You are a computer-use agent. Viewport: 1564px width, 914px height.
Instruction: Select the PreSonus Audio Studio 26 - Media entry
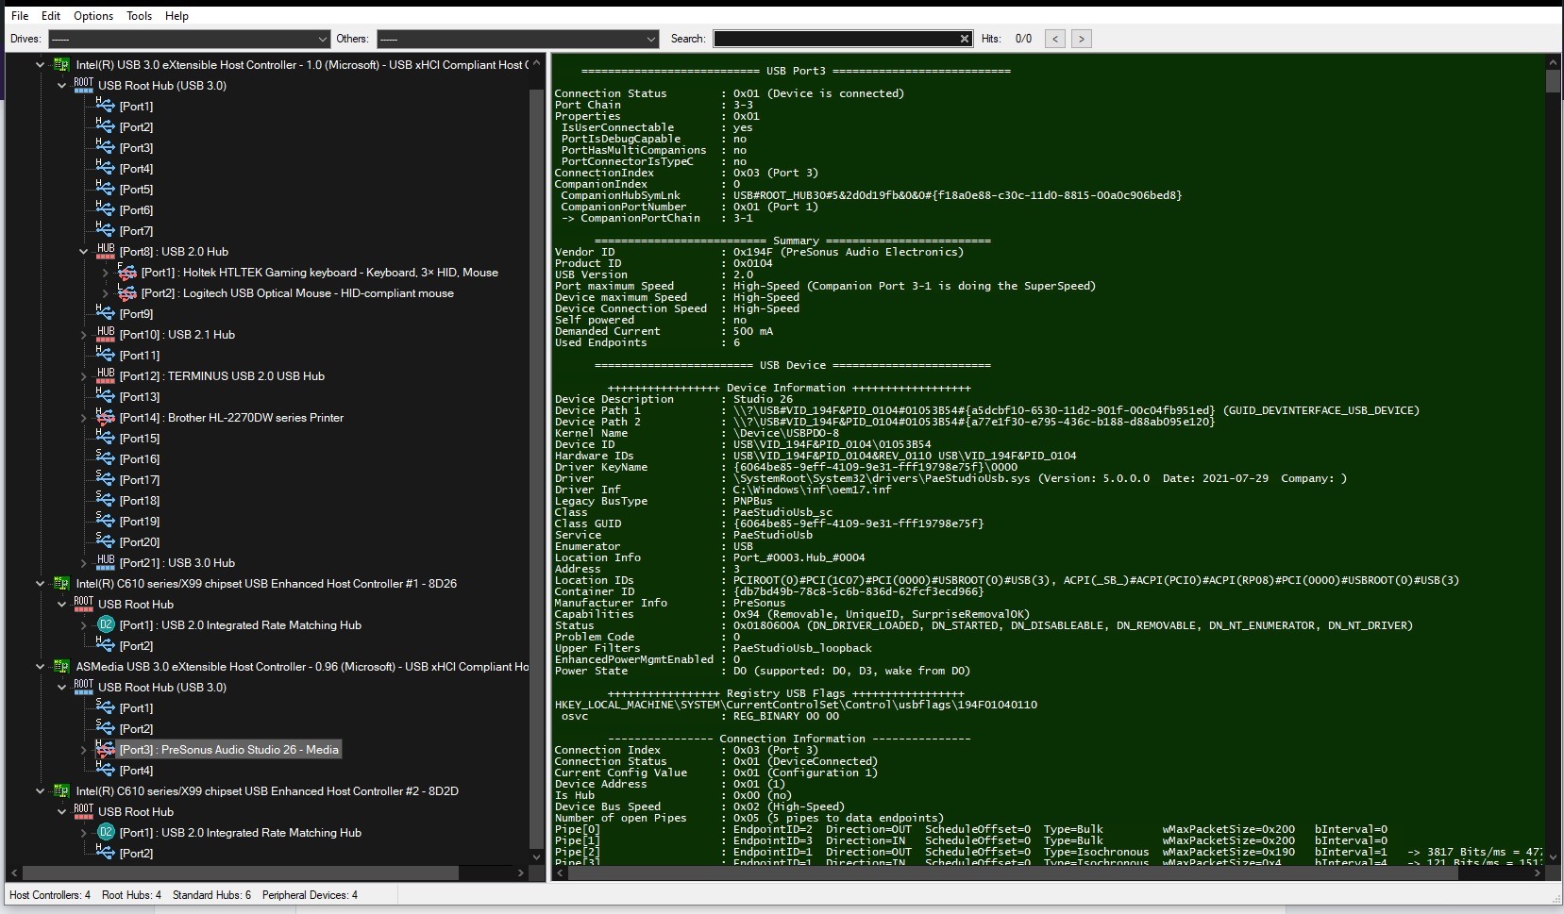coord(229,750)
